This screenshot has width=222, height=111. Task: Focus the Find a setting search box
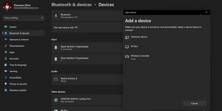click(22, 18)
